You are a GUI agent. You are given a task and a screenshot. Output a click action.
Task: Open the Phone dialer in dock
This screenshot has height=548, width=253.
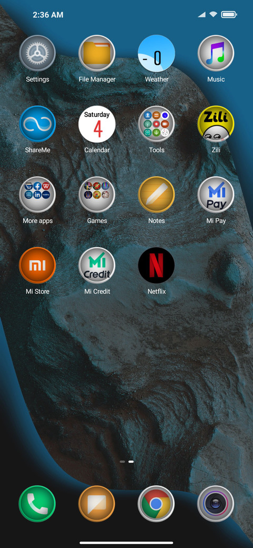coord(37,504)
